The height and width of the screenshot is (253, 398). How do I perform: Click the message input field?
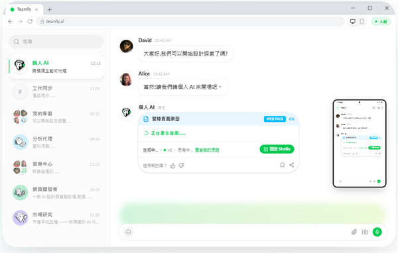click(x=253, y=232)
